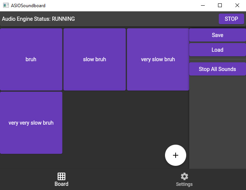Screen dimensions: 246x190
Task: Add a new sound with plus button
Action: (175, 155)
